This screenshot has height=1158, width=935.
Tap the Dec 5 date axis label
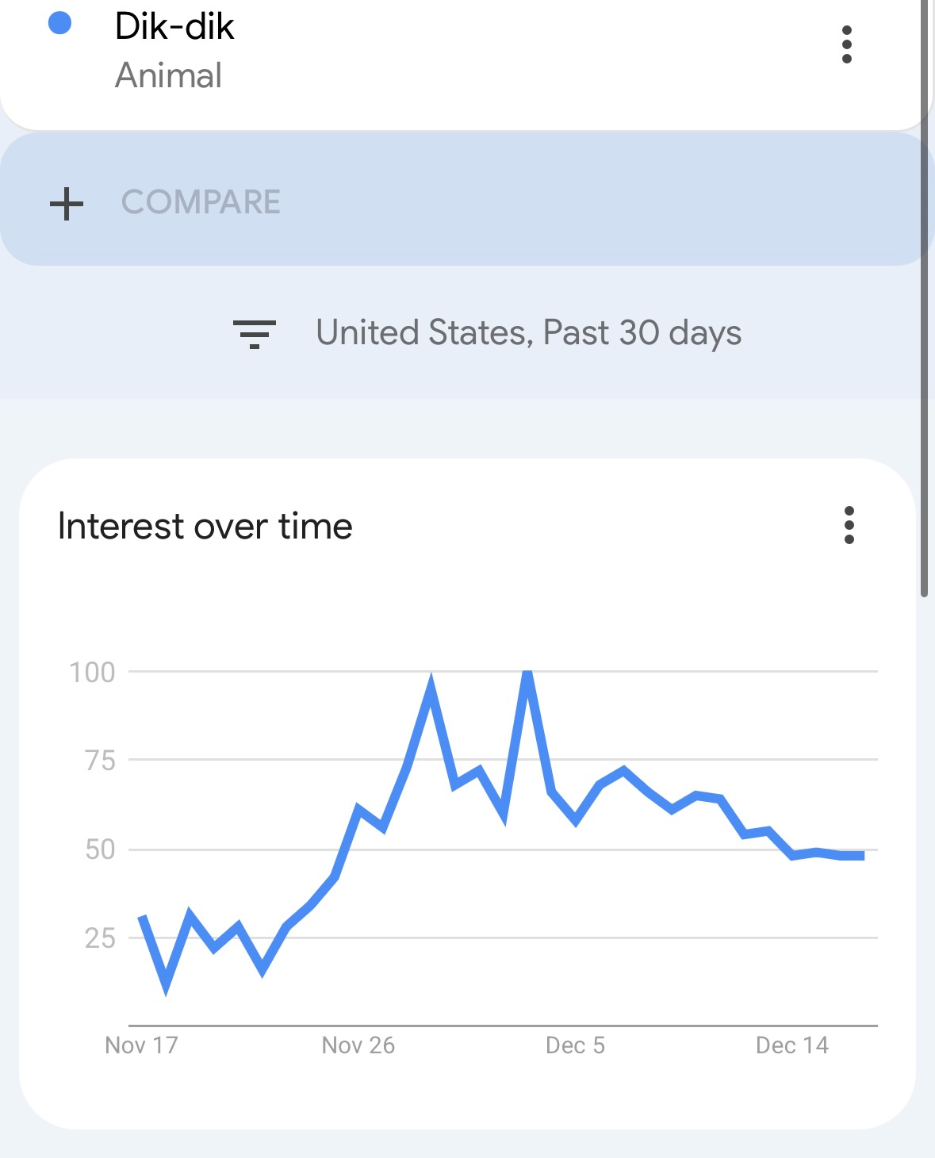[575, 1045]
